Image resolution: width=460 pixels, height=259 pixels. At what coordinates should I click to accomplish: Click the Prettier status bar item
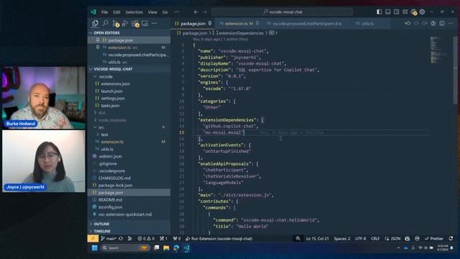tap(434, 238)
